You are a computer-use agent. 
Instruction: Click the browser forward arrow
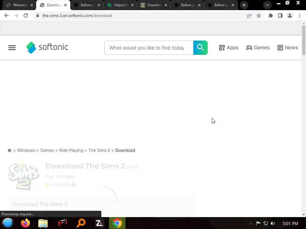tap(16, 16)
